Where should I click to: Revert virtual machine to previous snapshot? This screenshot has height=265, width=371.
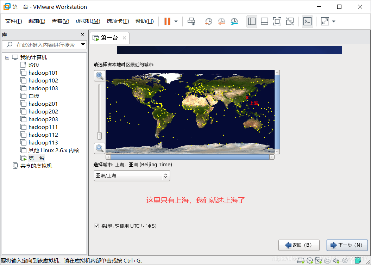221,21
